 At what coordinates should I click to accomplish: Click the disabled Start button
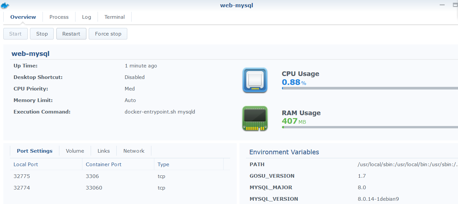[15, 34]
